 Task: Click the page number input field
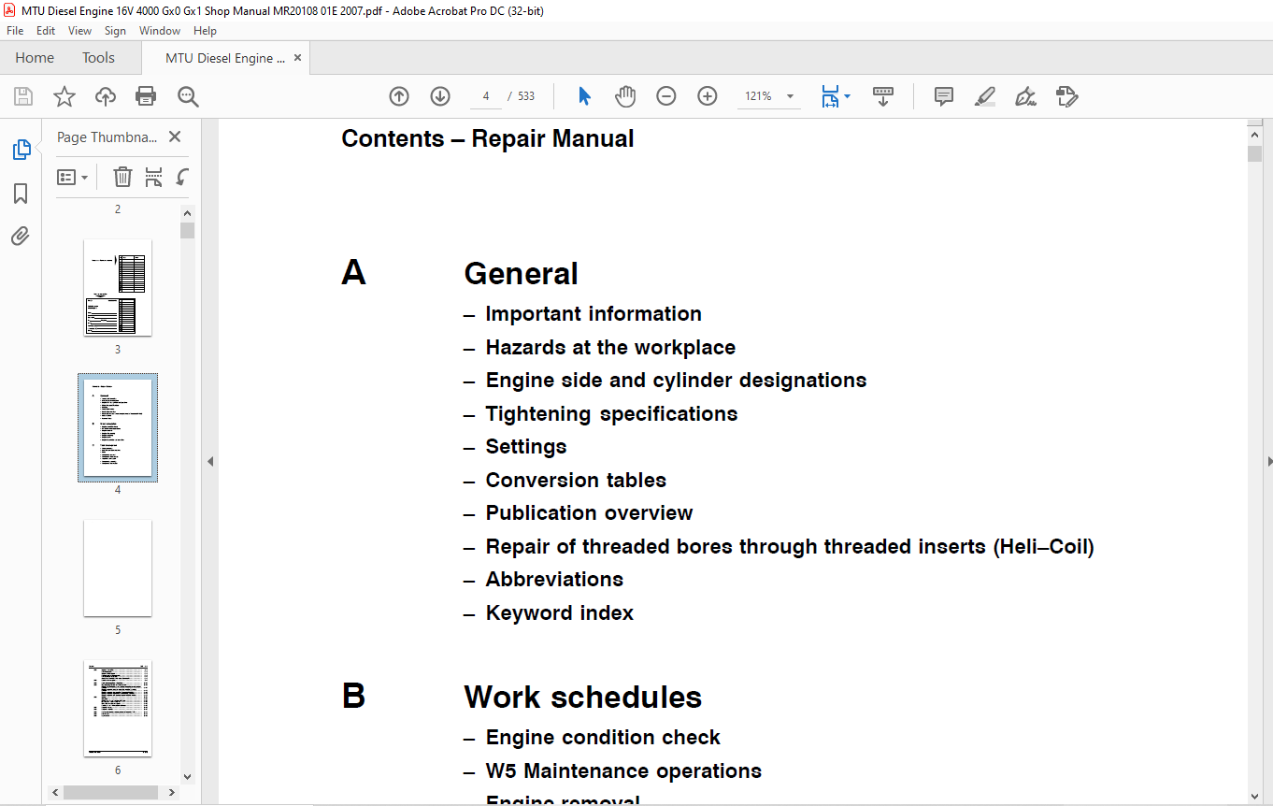[x=486, y=96]
